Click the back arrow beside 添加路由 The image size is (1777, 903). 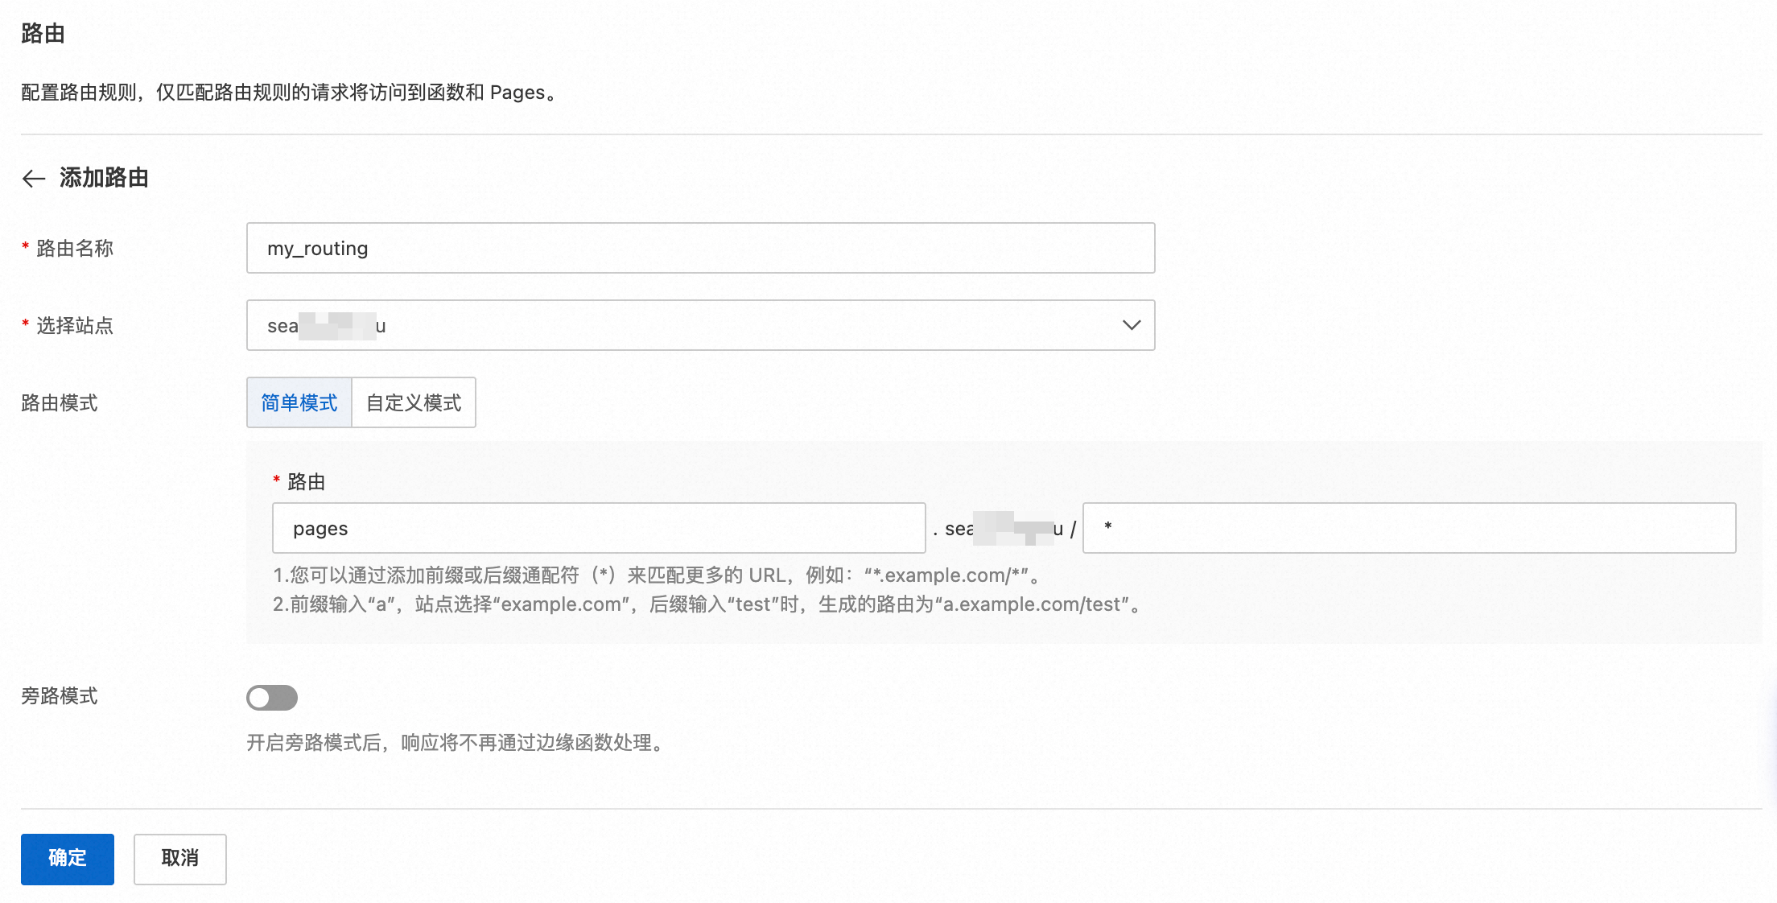click(x=34, y=179)
